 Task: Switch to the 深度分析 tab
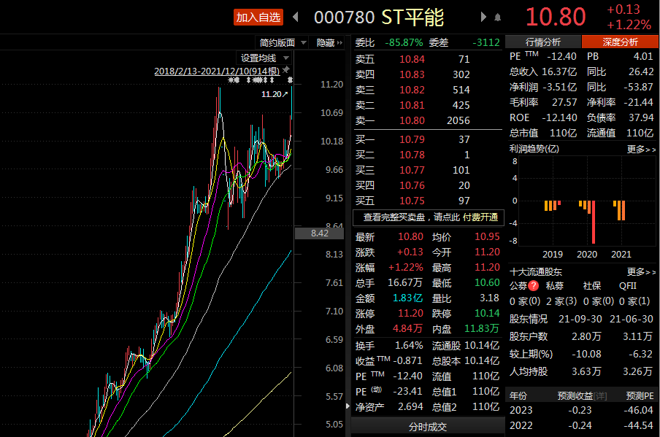tap(620, 42)
